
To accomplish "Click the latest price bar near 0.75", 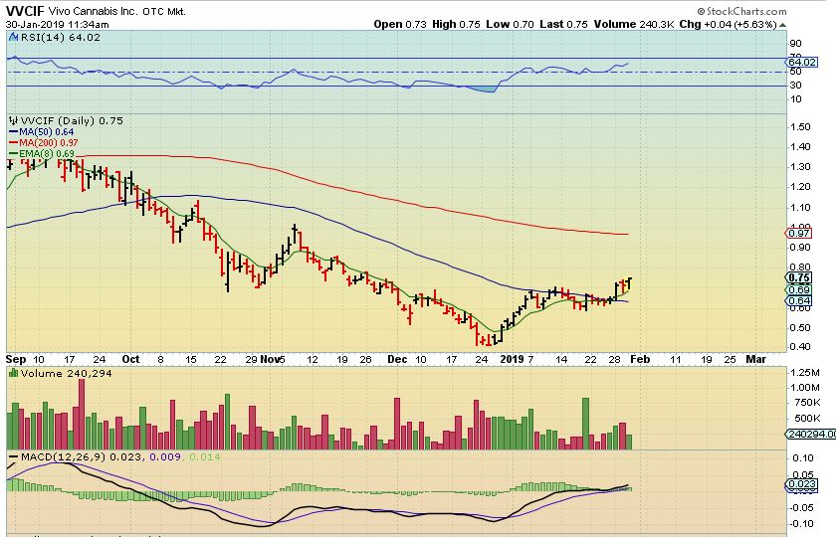I will click(629, 283).
